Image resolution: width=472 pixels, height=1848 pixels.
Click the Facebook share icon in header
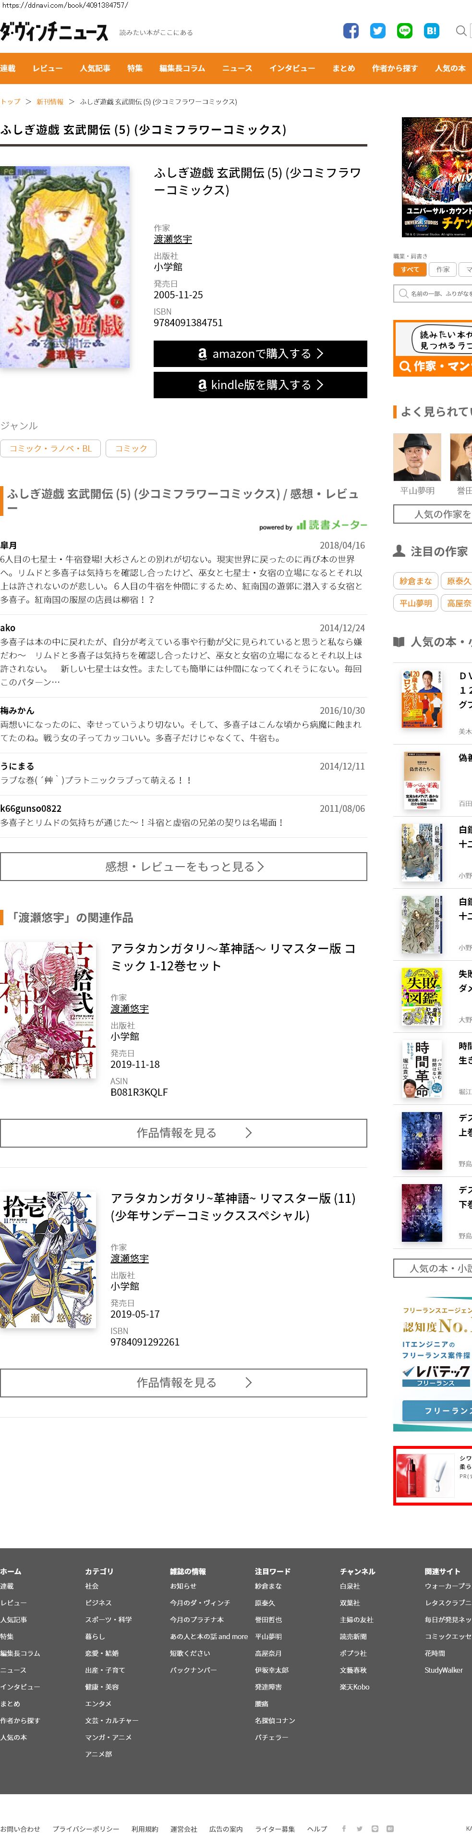(351, 31)
